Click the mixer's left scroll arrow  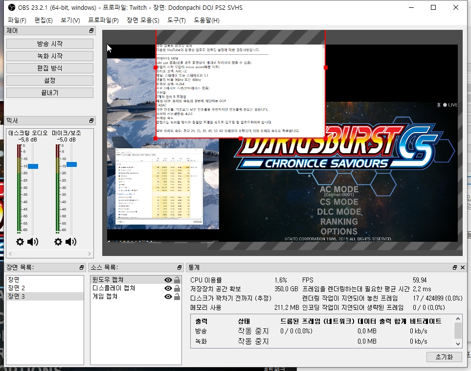click(x=10, y=254)
